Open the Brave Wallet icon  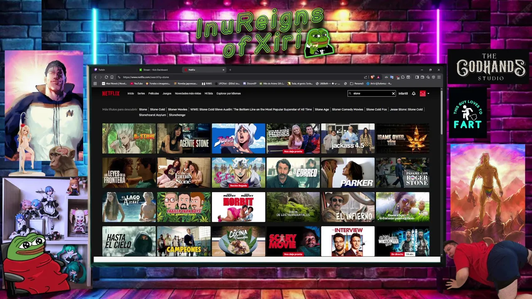(423, 77)
